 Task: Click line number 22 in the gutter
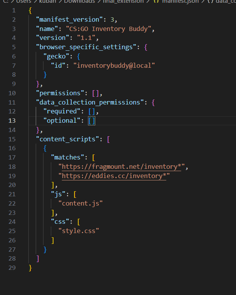click(x=12, y=203)
